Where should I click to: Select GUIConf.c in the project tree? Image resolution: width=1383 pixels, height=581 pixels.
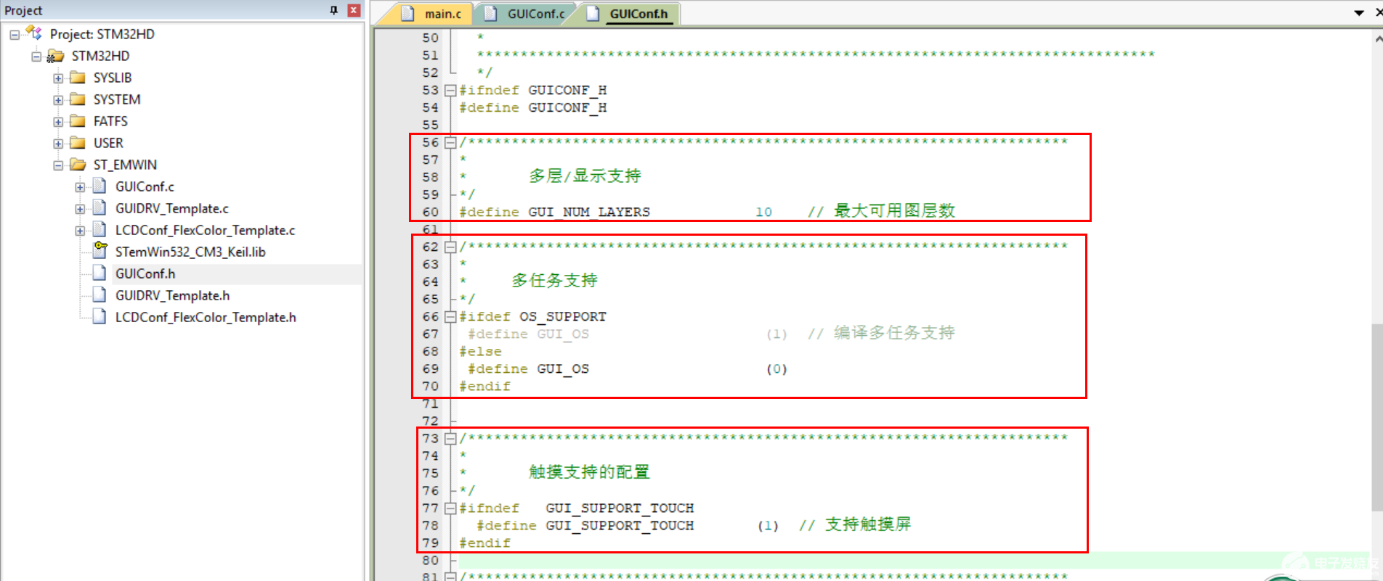145,186
